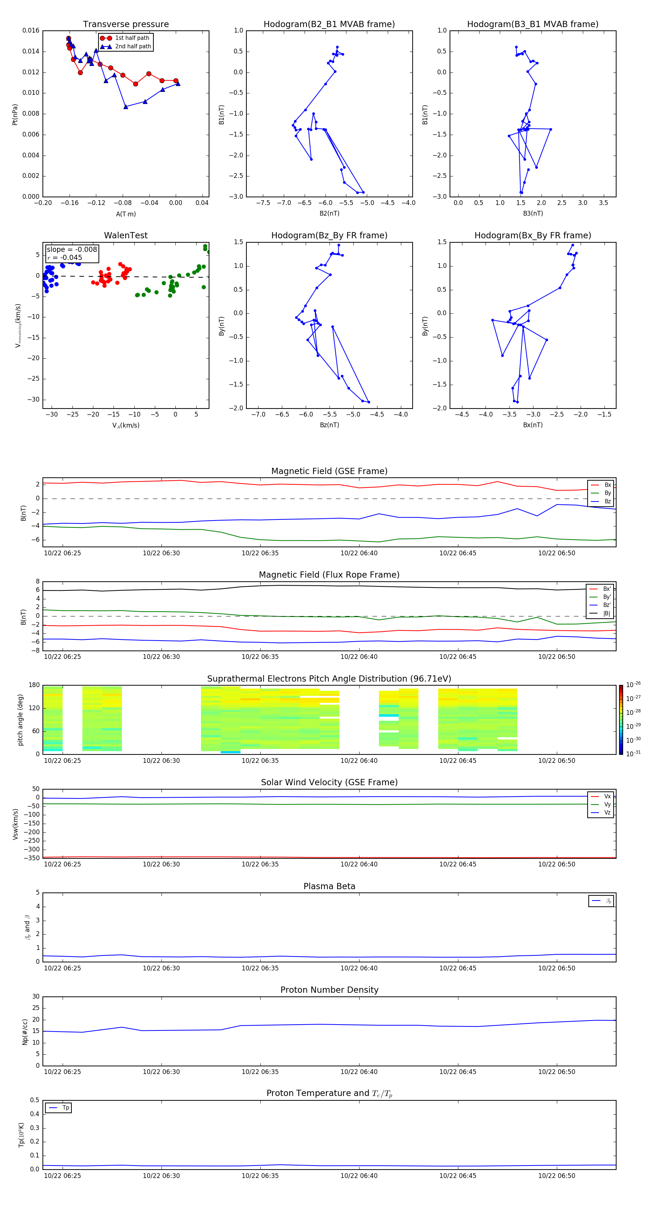The height and width of the screenshot is (1208, 659).
Task: Click the Bz legend entry in GSE panel
Action: click(x=601, y=501)
